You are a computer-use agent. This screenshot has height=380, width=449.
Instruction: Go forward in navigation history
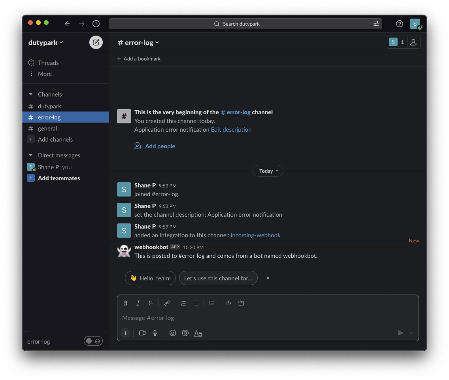coord(81,24)
